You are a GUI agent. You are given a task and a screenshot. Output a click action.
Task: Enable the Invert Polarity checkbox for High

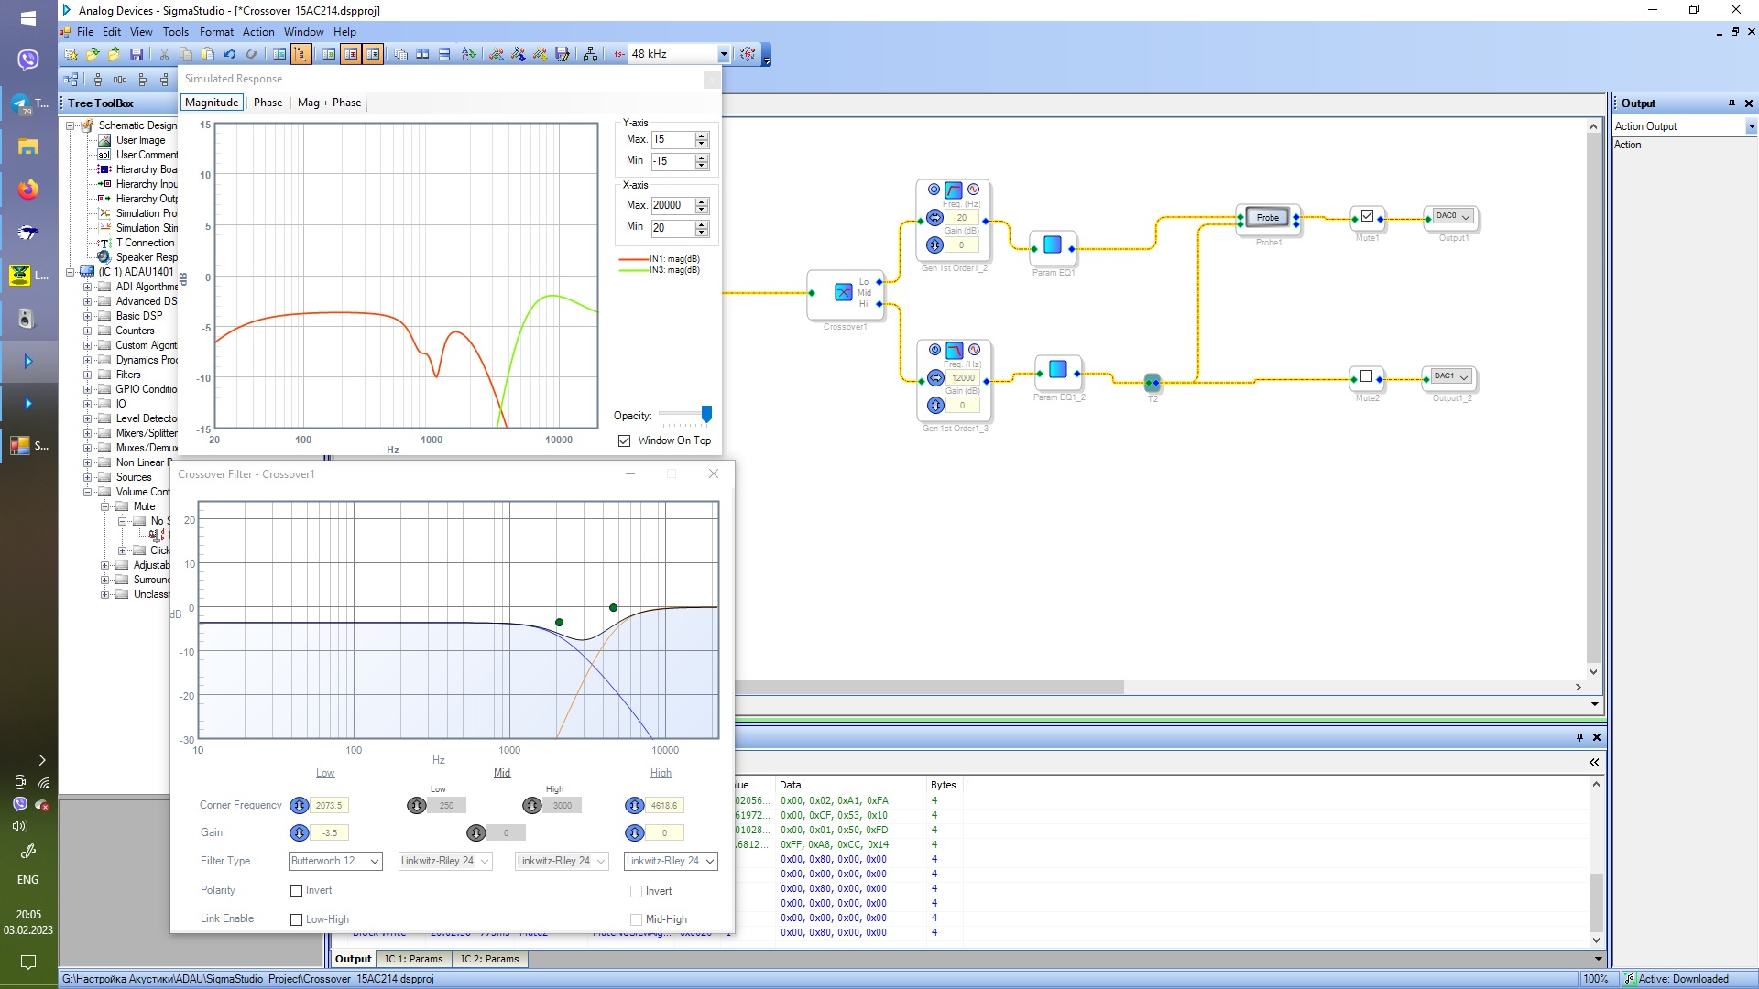636,890
